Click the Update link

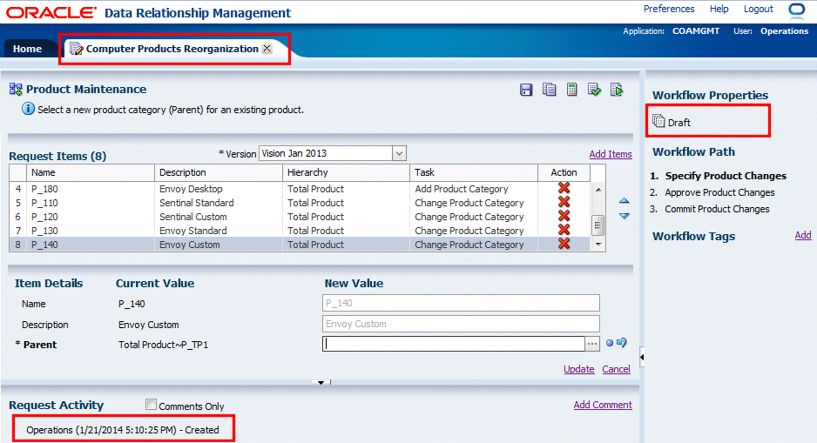[579, 369]
